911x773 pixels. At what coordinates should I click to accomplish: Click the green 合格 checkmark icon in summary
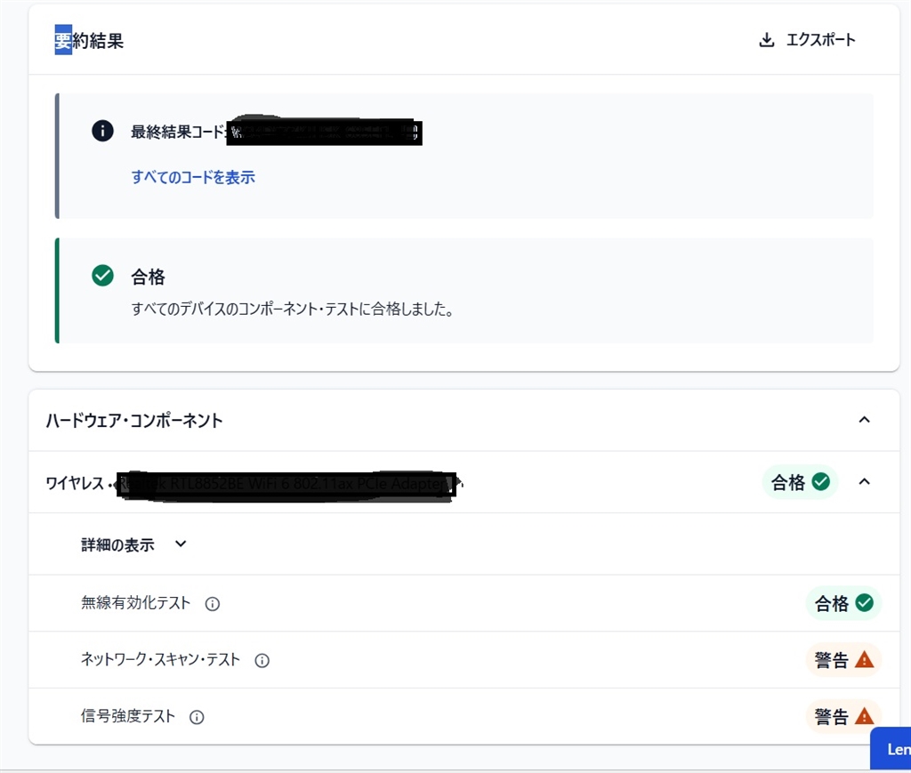click(x=103, y=276)
